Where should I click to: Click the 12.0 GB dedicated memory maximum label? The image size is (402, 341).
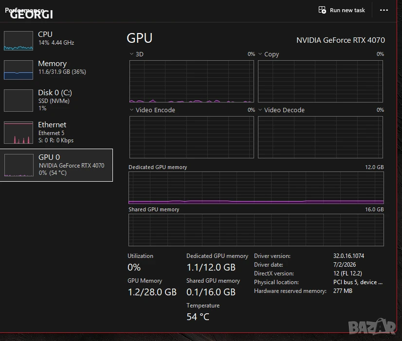(x=374, y=167)
